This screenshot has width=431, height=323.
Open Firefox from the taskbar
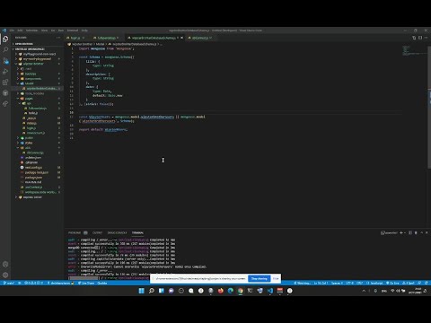pos(221,291)
